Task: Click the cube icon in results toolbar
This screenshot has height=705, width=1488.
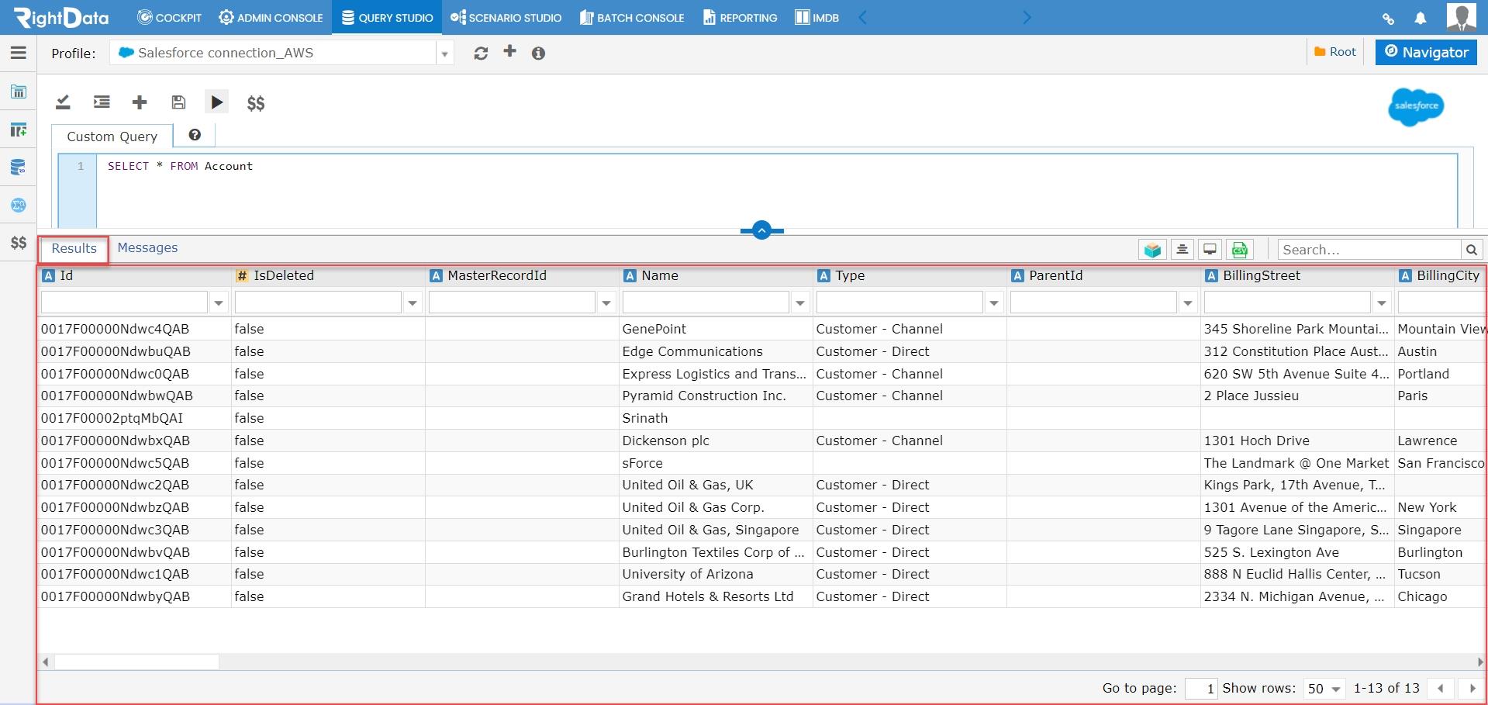Action: [x=1153, y=250]
